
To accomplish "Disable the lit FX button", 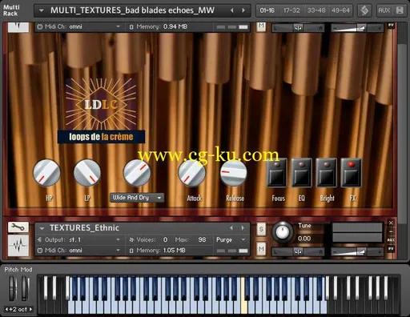I will (351, 173).
